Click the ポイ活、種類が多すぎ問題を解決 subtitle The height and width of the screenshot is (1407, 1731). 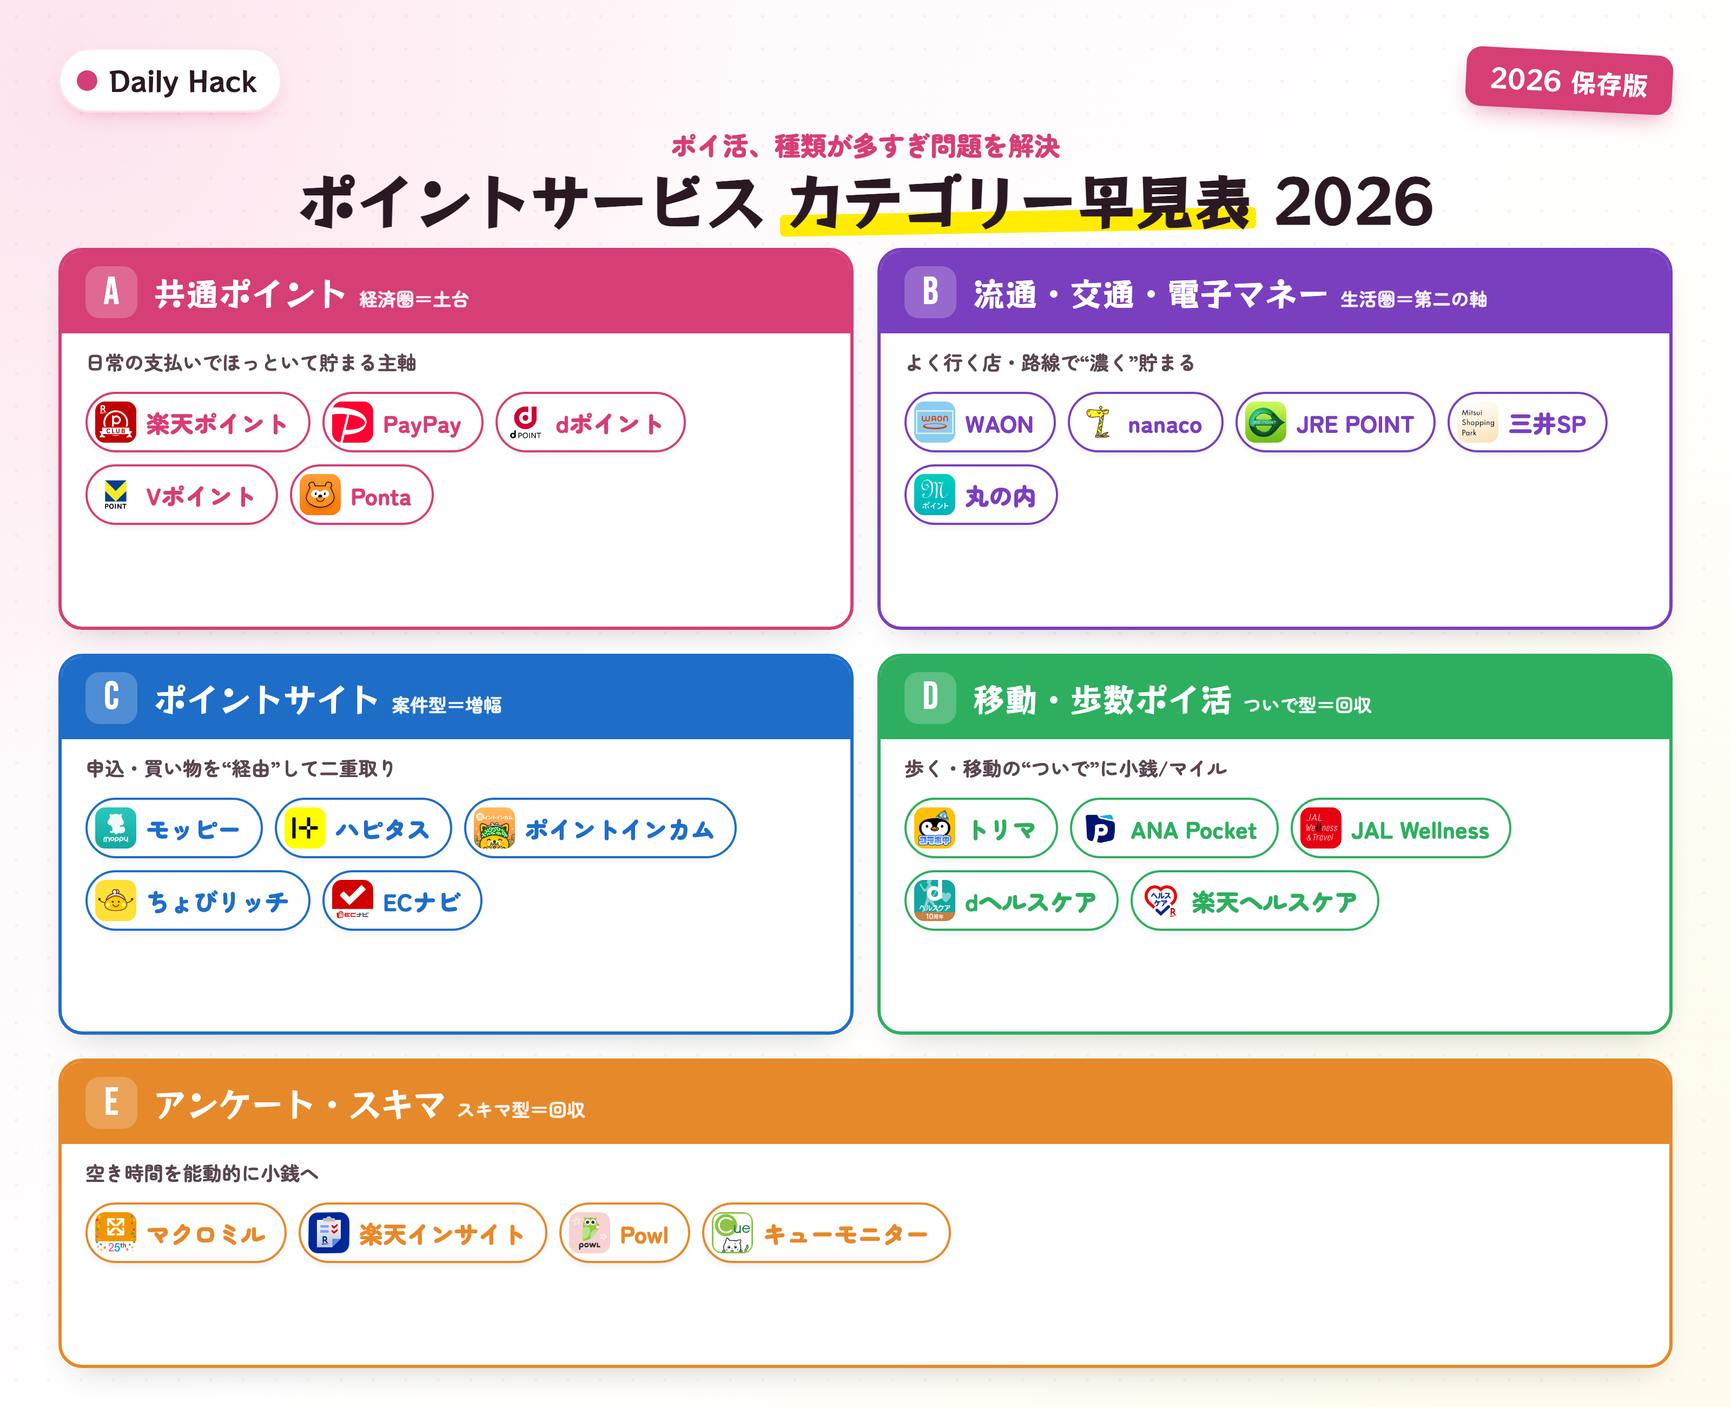coord(865,146)
